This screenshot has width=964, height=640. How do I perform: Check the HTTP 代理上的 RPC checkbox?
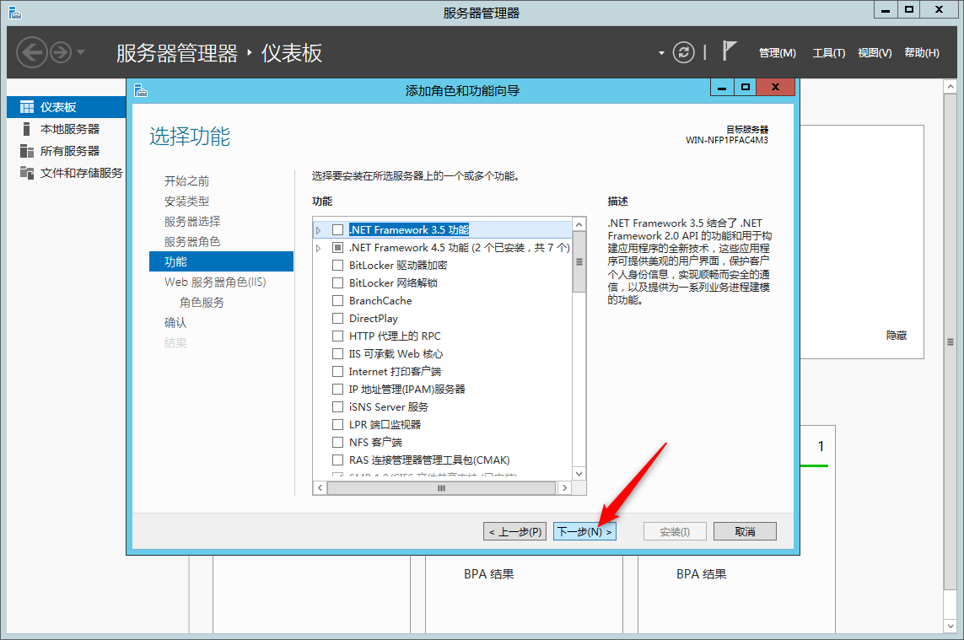point(337,336)
